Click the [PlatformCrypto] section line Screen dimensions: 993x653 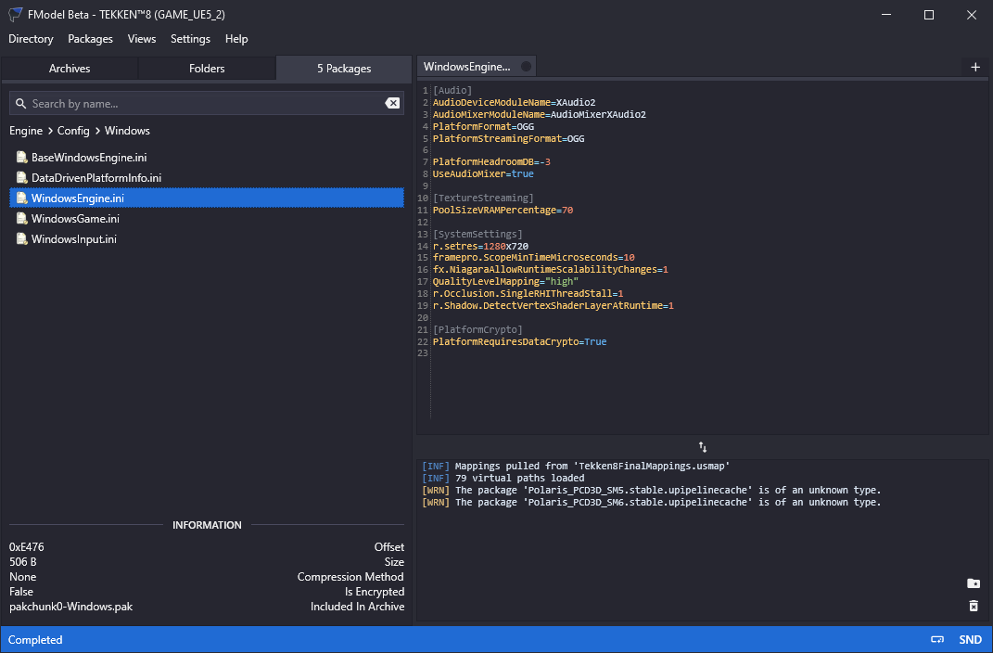point(477,330)
